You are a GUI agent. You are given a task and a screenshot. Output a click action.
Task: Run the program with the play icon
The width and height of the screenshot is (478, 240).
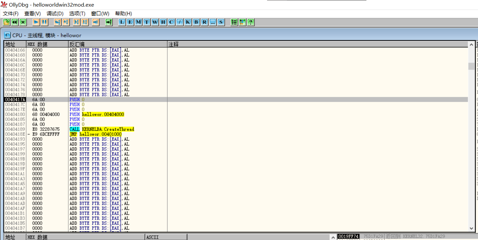(x=36, y=22)
